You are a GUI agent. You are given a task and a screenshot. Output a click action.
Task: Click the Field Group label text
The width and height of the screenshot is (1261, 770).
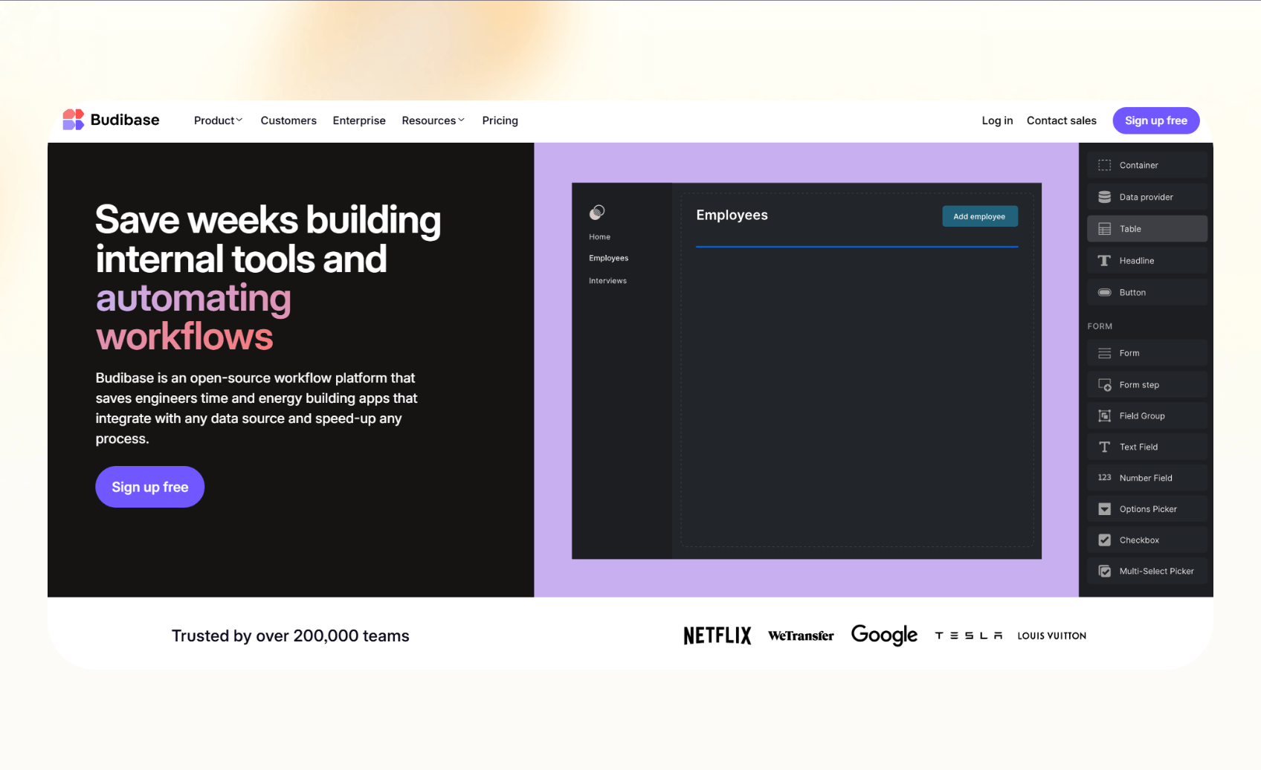pos(1142,416)
